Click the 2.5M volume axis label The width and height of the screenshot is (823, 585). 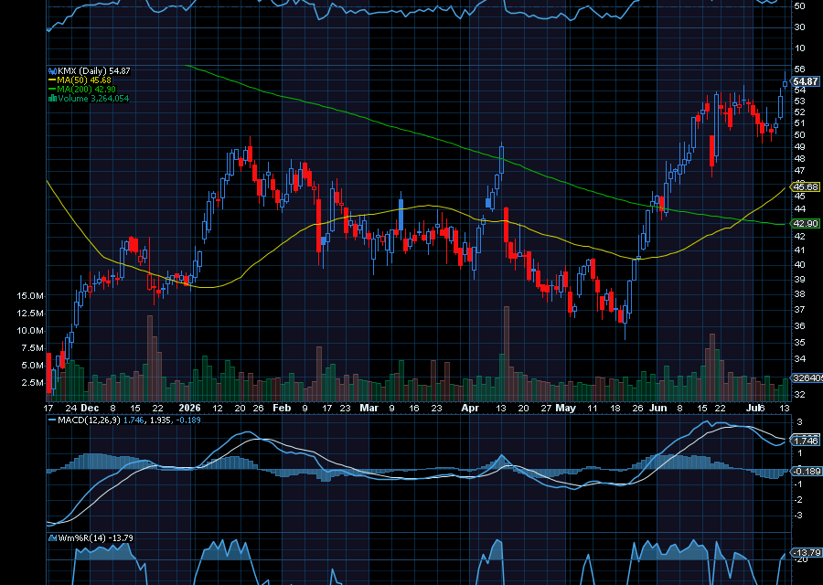(x=32, y=382)
